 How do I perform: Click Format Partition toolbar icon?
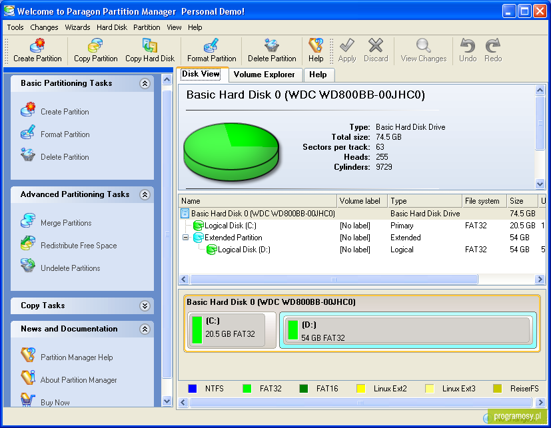click(x=211, y=46)
